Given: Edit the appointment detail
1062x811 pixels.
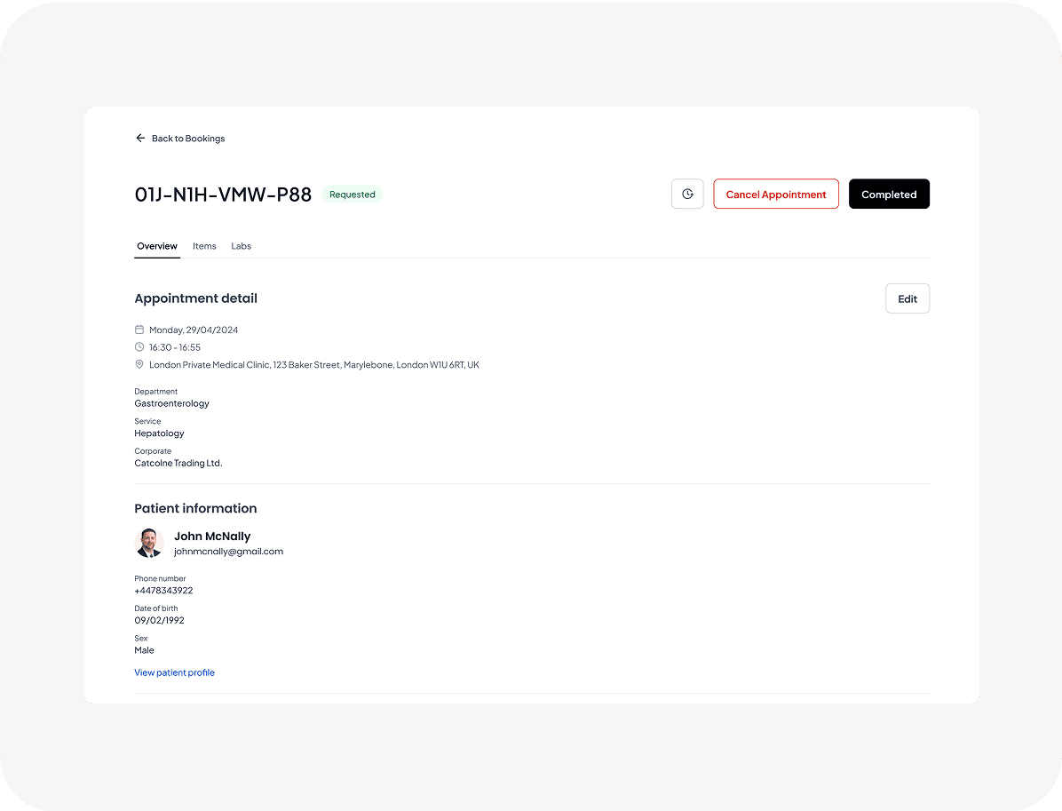Looking at the screenshot, I should tap(907, 298).
